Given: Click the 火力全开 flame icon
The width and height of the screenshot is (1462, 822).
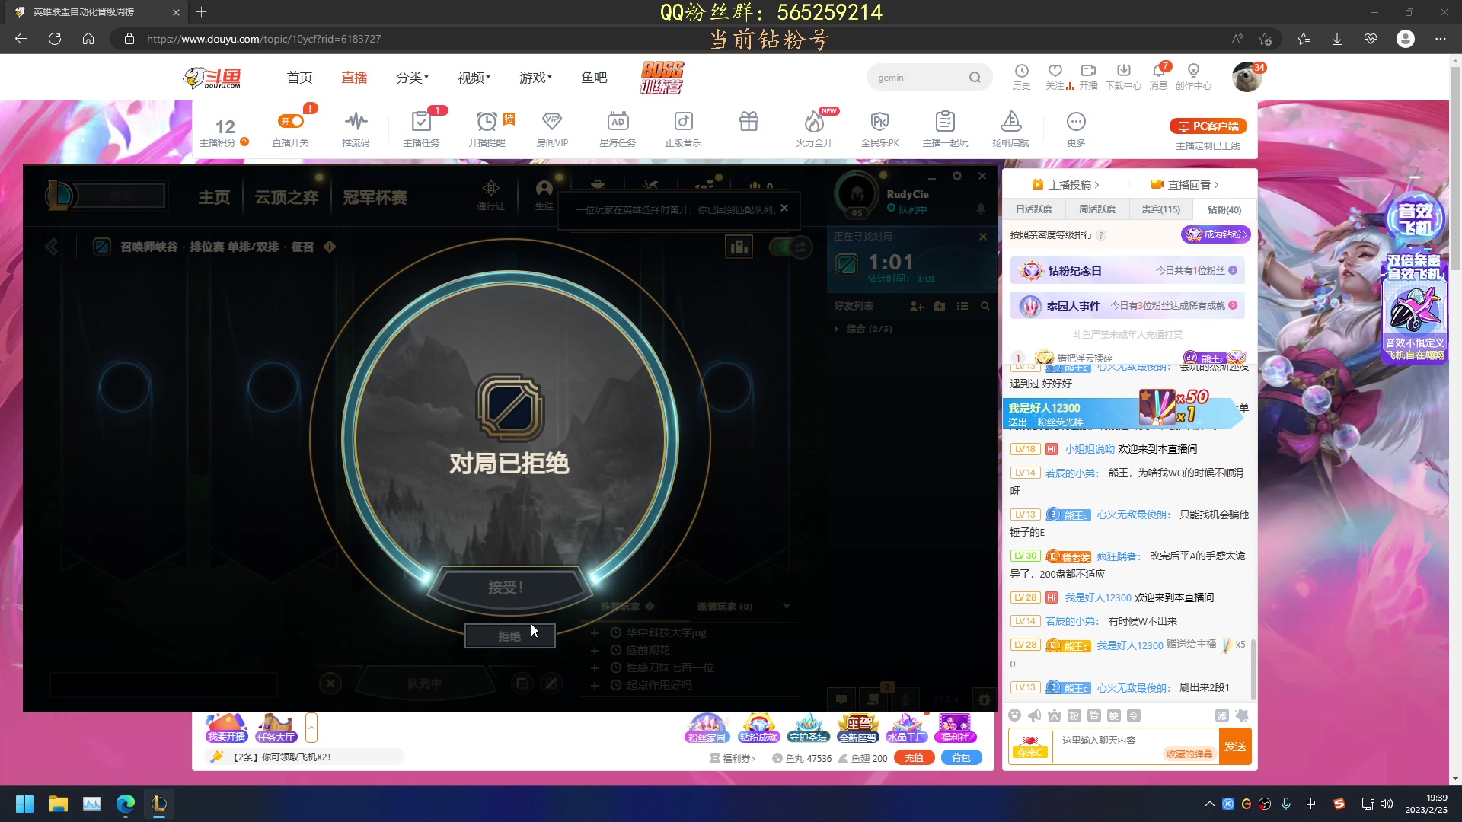Looking at the screenshot, I should coord(814,122).
